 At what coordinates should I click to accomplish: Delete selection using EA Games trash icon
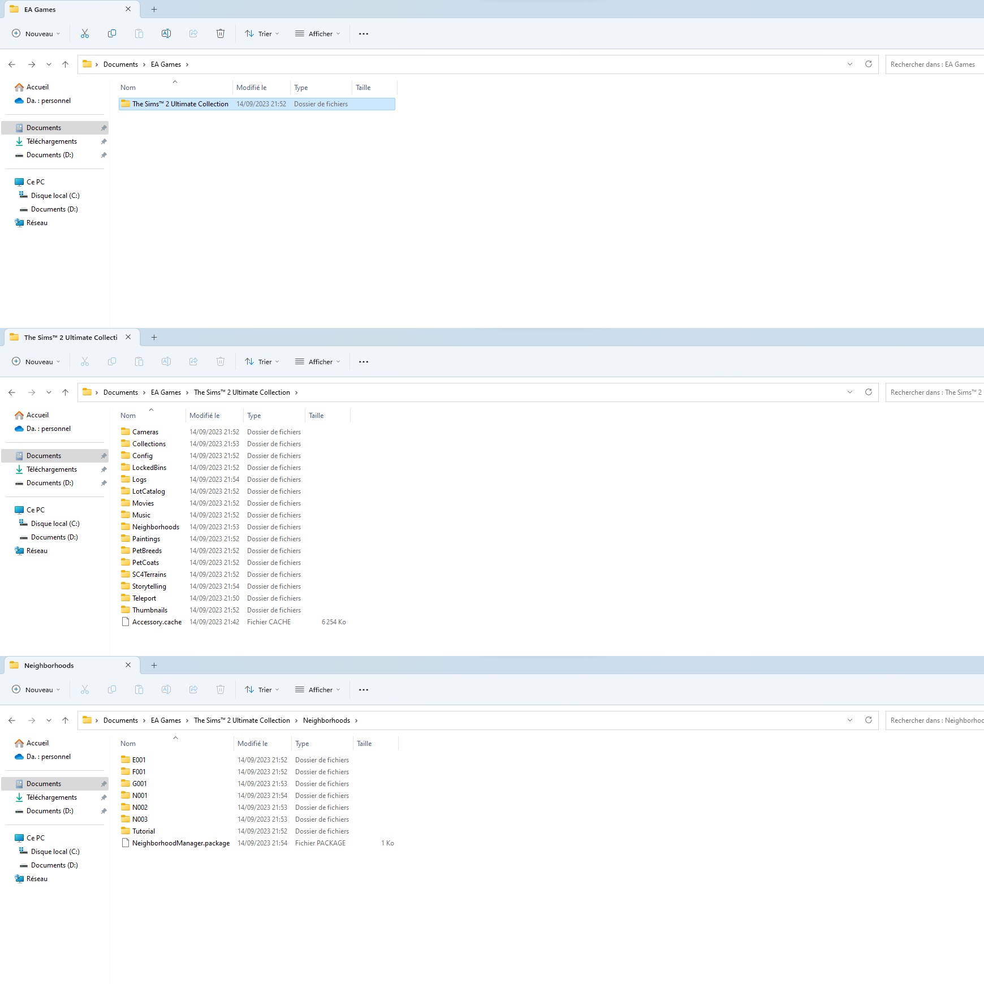point(221,34)
